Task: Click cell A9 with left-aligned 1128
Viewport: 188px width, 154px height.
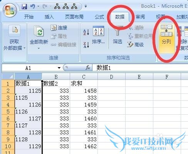Action: (x=28, y=139)
